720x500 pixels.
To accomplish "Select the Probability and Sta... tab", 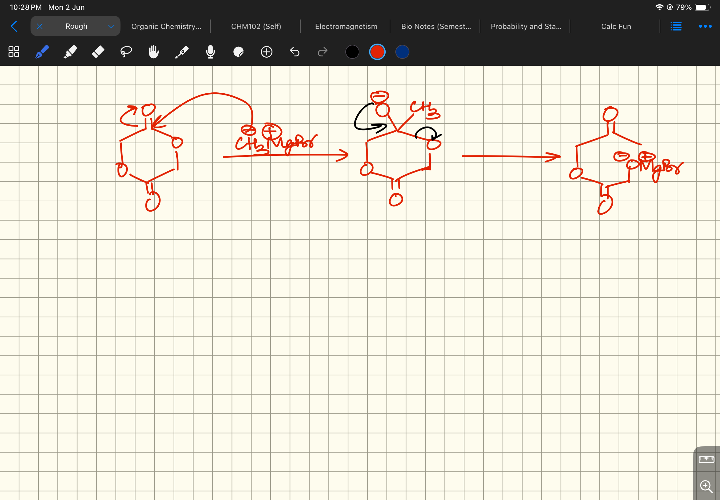I will pyautogui.click(x=526, y=26).
